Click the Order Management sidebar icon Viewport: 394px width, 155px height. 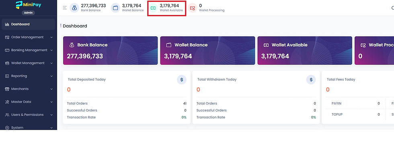[x=7, y=37]
